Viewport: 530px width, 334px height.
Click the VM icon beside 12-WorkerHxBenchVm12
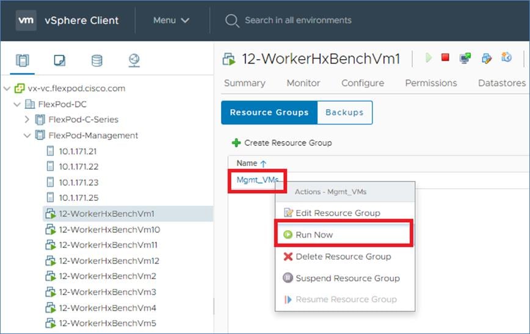pos(50,261)
